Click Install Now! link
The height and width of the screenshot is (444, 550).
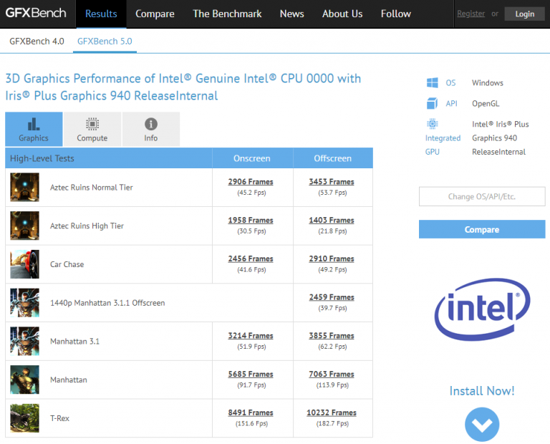482,391
